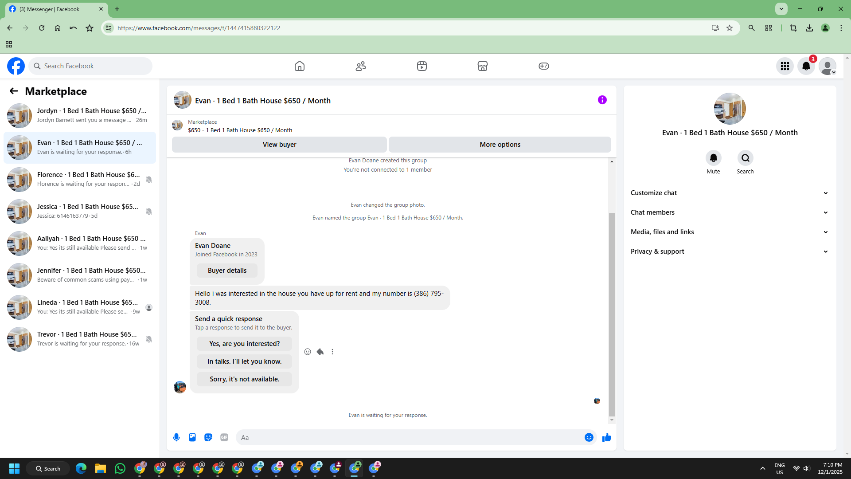The height and width of the screenshot is (479, 851).
Task: Click the Facebook logo
Action: pos(16,66)
